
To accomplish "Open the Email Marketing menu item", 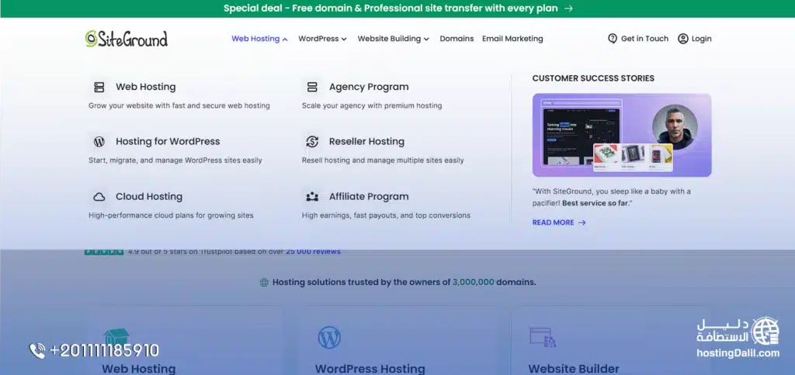I will 512,39.
